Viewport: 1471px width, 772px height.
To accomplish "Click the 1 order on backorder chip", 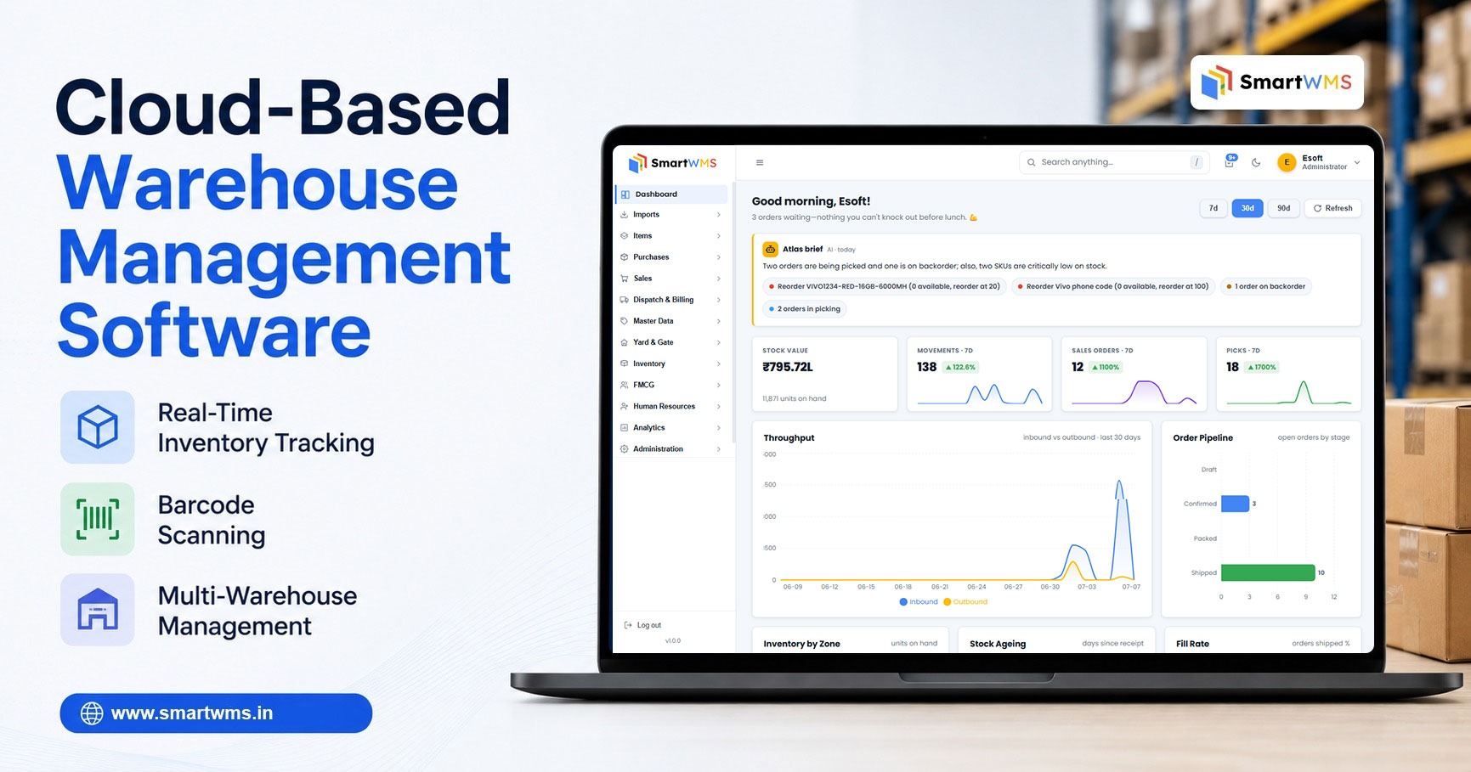I will 1265,286.
